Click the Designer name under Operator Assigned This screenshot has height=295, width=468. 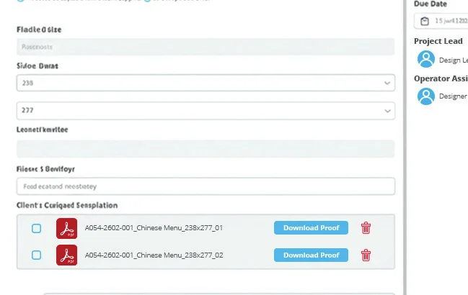453,96
